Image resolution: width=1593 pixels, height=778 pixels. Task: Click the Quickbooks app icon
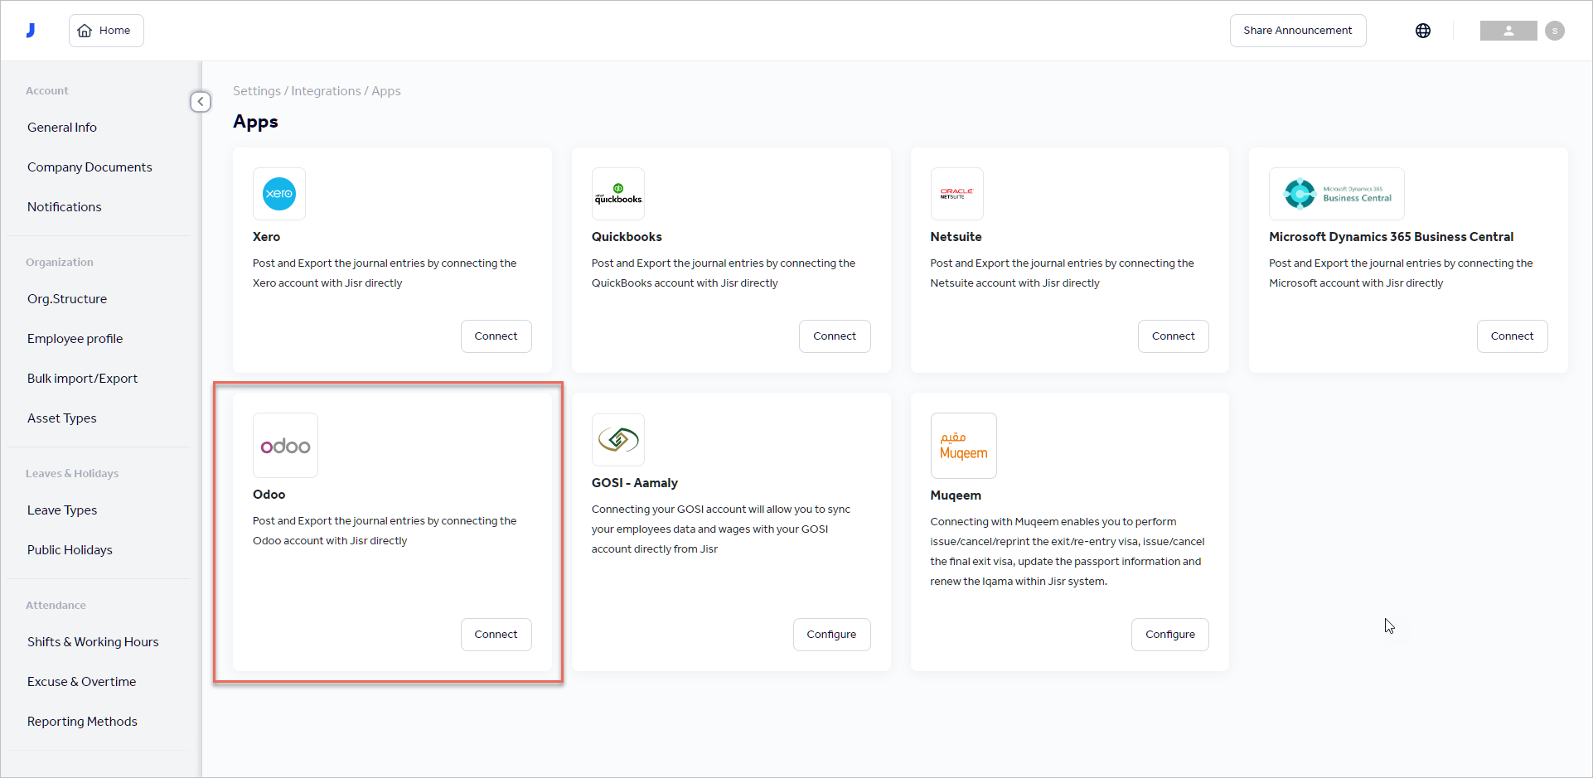(617, 194)
